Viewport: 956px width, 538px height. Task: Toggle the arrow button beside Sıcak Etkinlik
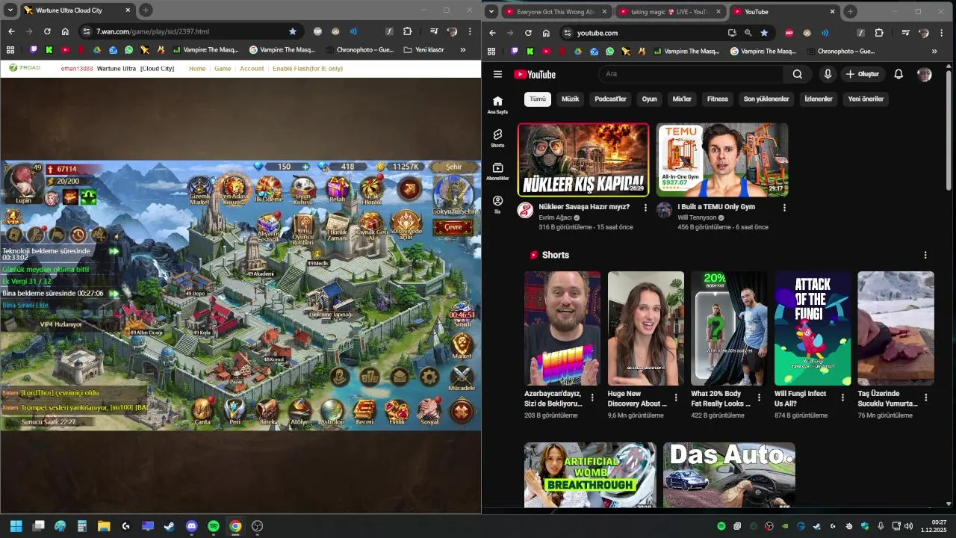click(409, 189)
